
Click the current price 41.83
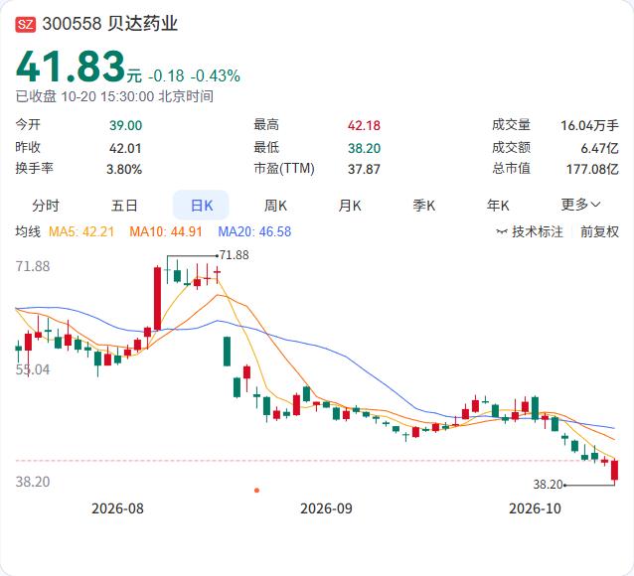click(x=71, y=66)
